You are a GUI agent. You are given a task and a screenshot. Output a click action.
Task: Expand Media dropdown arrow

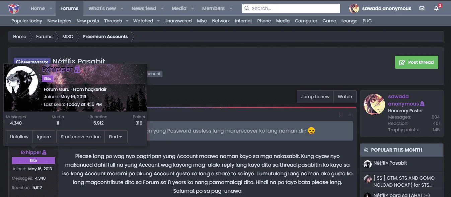point(193,8)
